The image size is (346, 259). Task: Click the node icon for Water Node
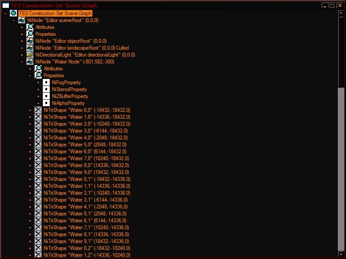30,62
